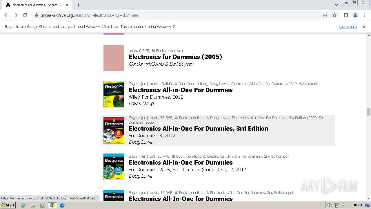Open the volume control in system tray
The height and width of the screenshot is (209, 371).
[x=329, y=205]
